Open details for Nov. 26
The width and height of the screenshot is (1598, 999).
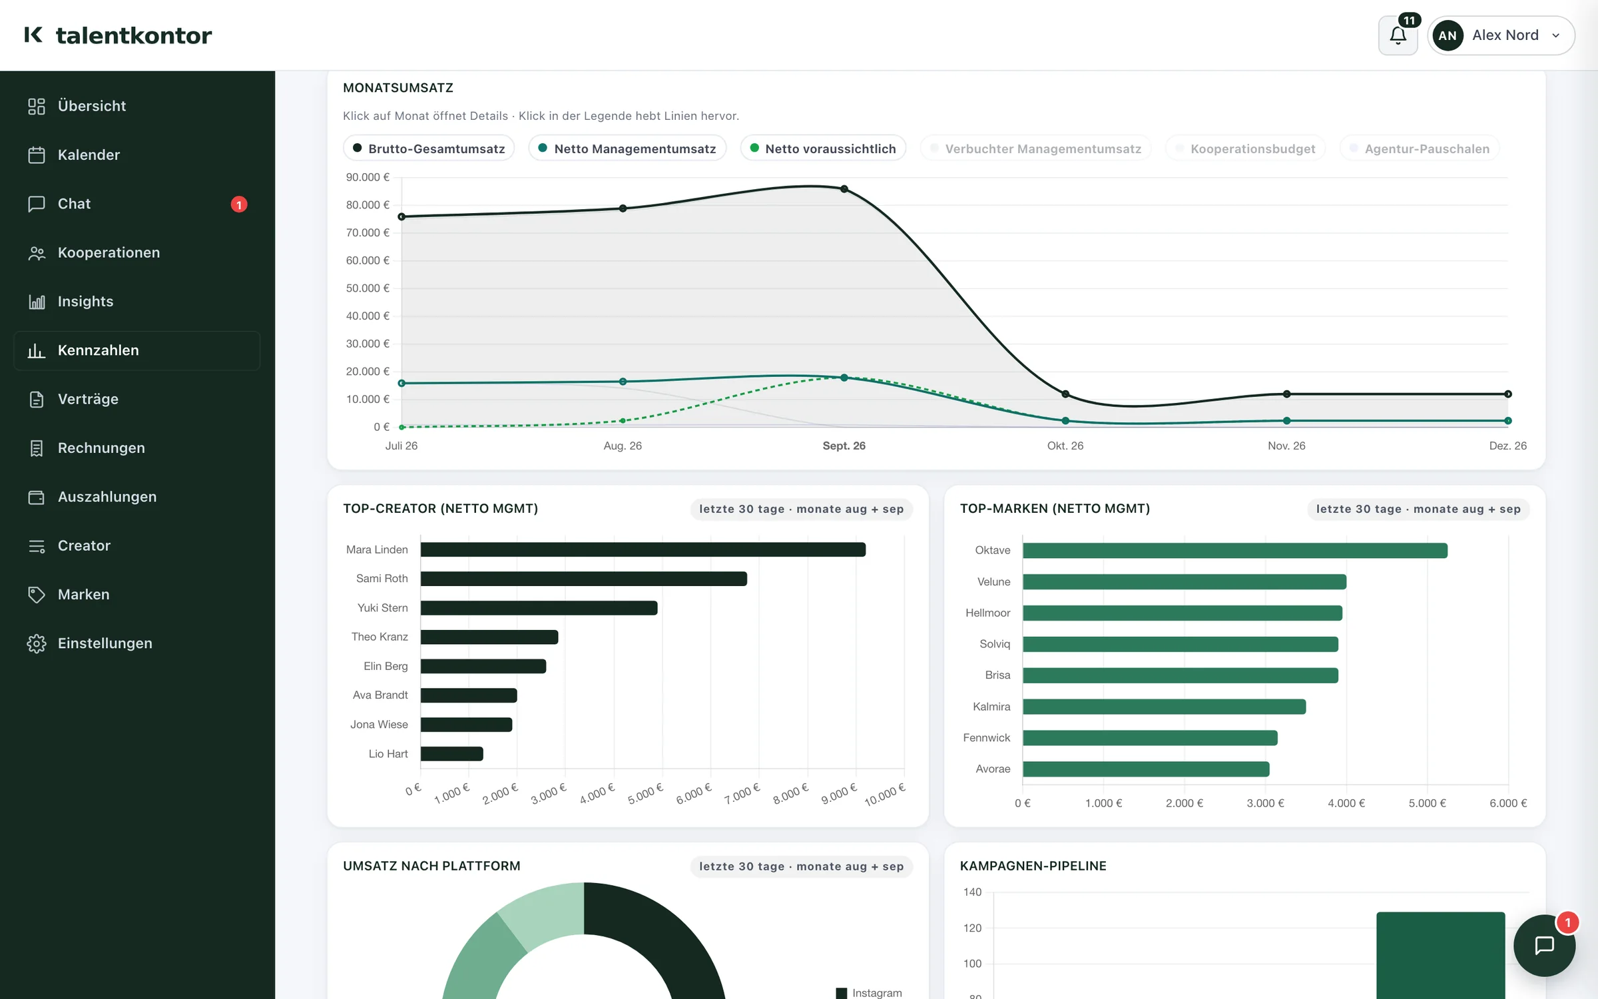pos(1286,446)
